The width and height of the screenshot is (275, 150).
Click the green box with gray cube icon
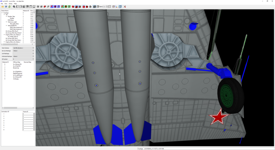click(x=69, y=7)
